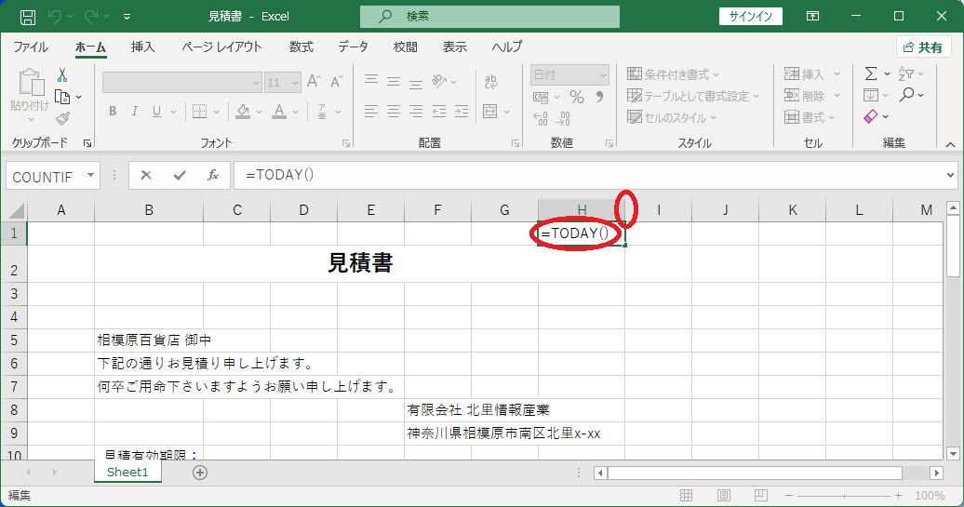Open the ファイル tab
This screenshot has height=507, width=964.
(31, 47)
